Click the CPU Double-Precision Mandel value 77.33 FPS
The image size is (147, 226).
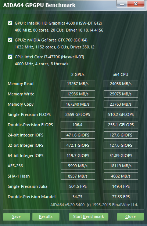coord(121,197)
